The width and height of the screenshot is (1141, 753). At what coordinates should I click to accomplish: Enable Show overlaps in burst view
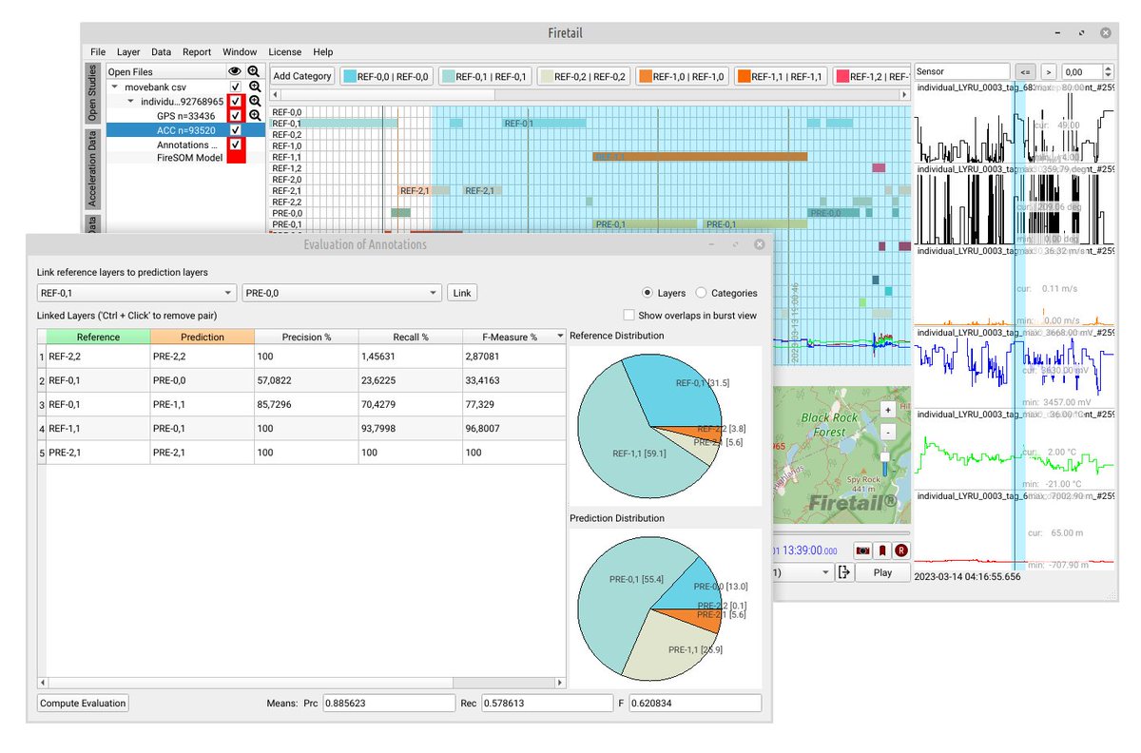pos(629,315)
